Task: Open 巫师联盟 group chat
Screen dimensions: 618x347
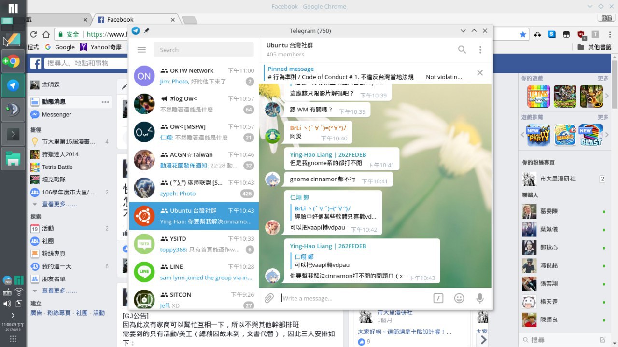Action: pos(194,188)
